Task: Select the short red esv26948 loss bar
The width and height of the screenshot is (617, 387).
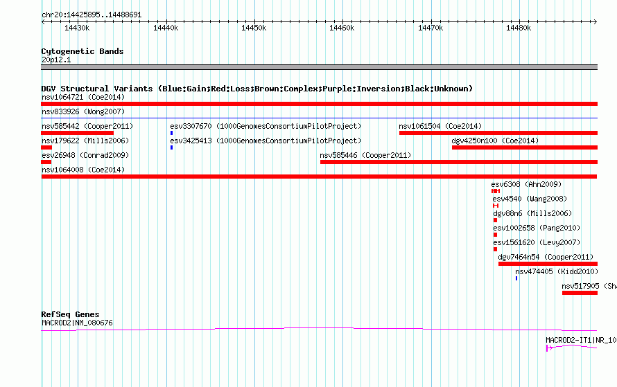Action: [46, 162]
